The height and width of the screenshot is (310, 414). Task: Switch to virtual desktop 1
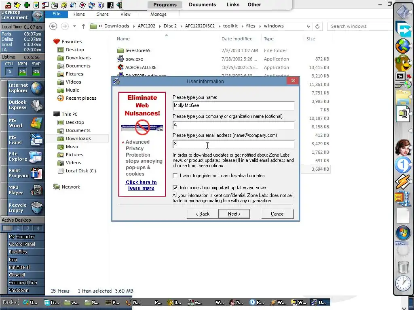pyautogui.click(x=7, y=228)
